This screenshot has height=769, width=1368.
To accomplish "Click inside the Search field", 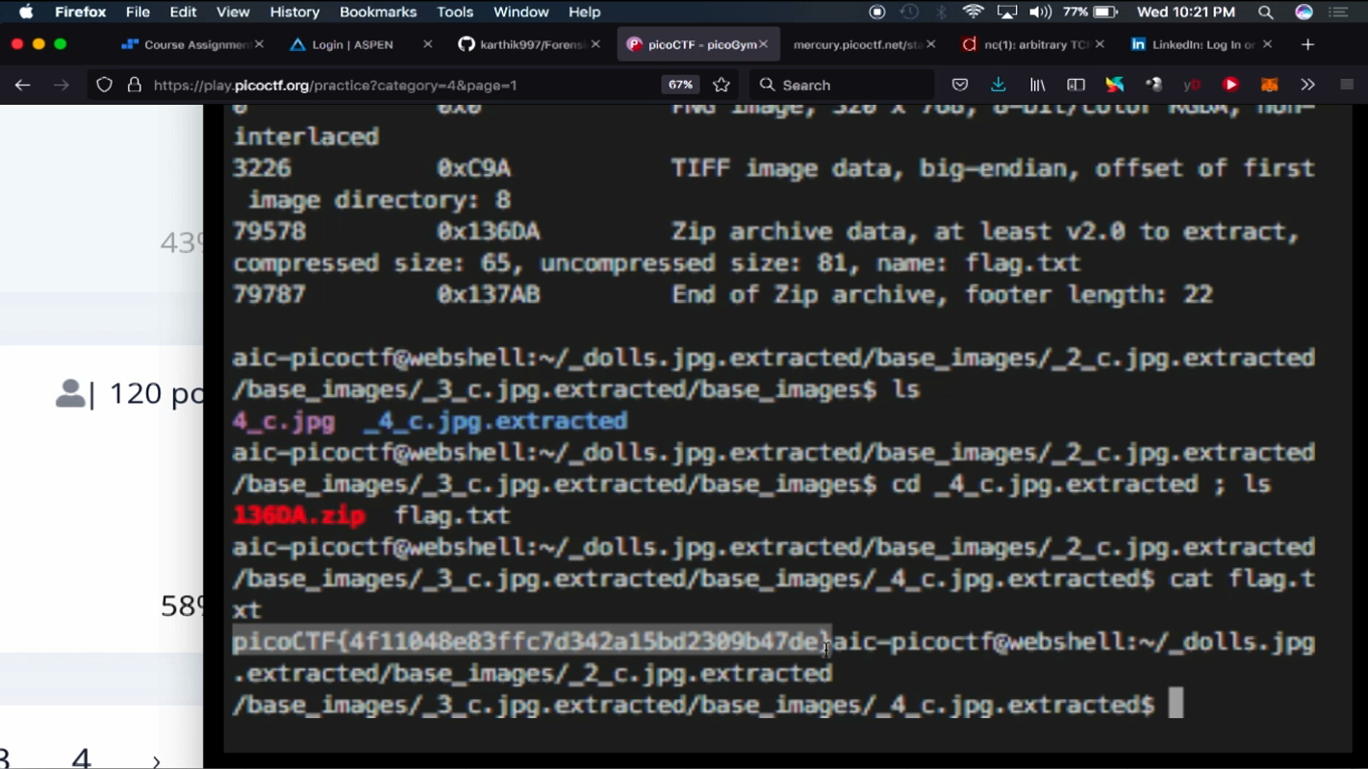I will pyautogui.click(x=847, y=85).
